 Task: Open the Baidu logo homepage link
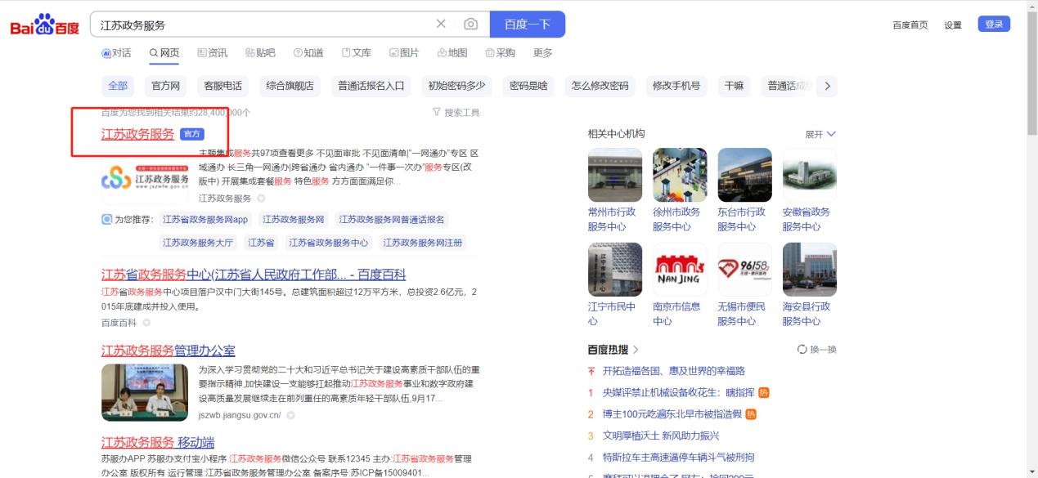click(44, 25)
